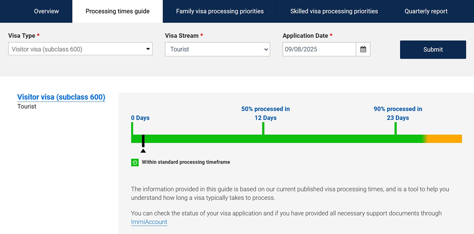Click the 50% processed in 12 Days label
The width and height of the screenshot is (474, 234).
pyautogui.click(x=265, y=113)
